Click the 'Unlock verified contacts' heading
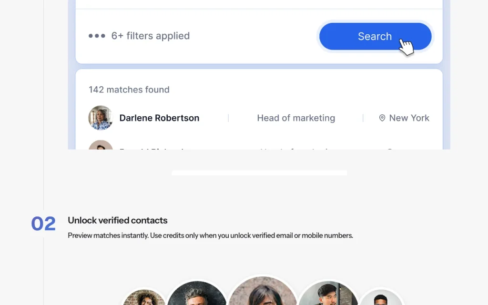488x305 pixels. [x=118, y=220]
